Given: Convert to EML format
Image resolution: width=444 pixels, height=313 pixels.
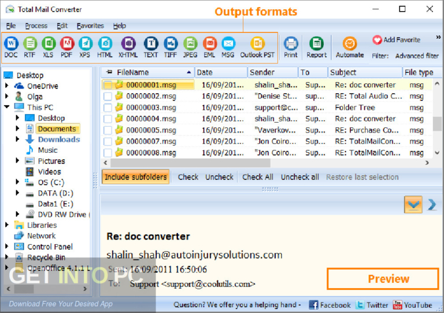Looking at the screenshot, I should click(209, 47).
